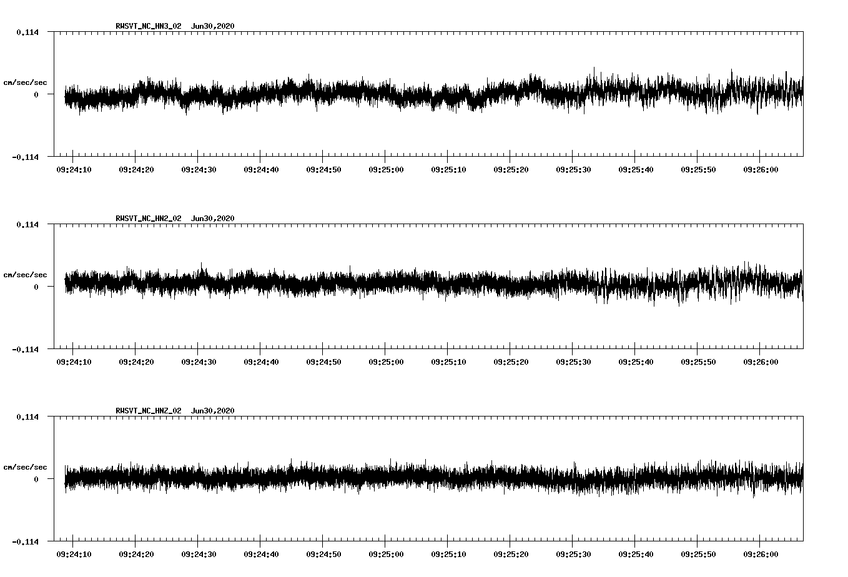Click the 0.114 upper limit of HN2 plot
Viewport: 848px width, 577px height.
point(27,224)
